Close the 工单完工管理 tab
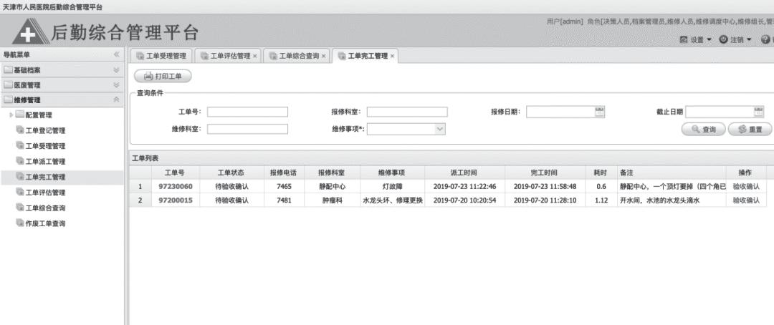The width and height of the screenshot is (774, 325). 392,57
